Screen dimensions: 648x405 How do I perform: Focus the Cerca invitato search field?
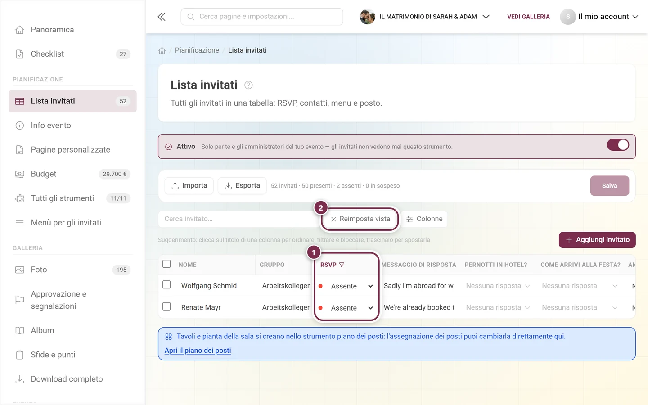coord(239,219)
